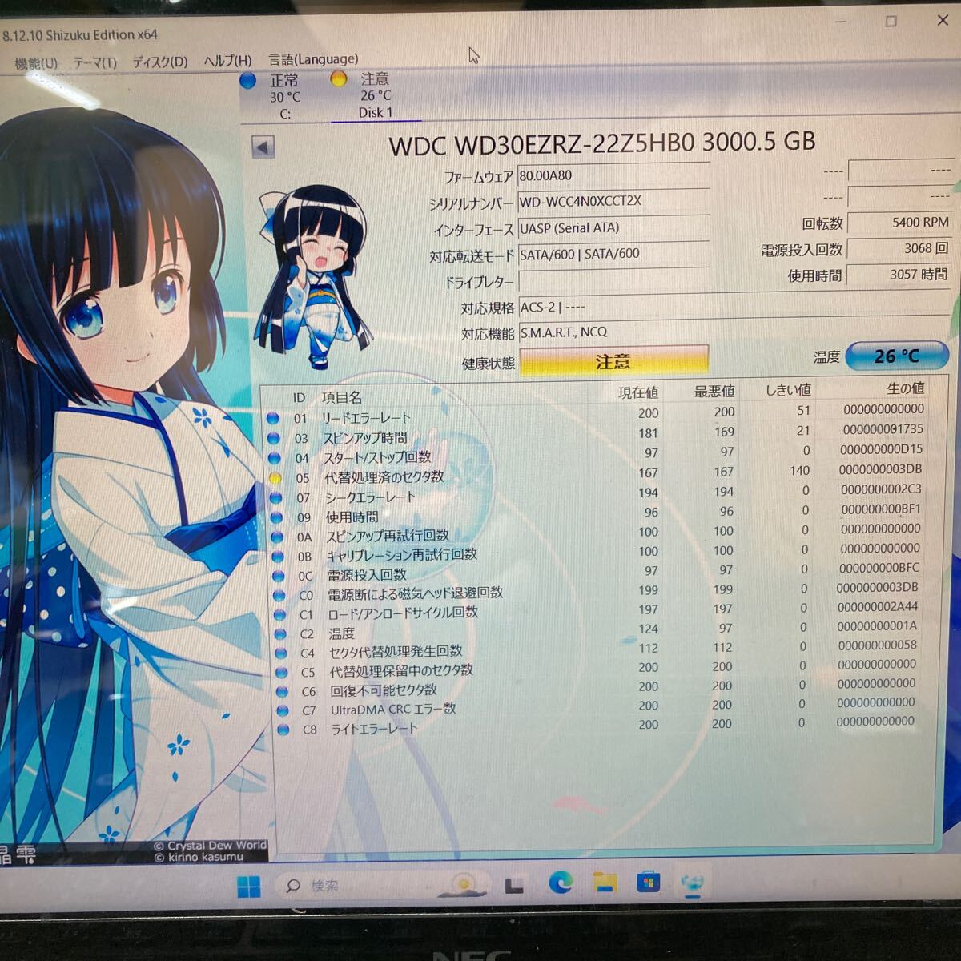Screen dimensions: 961x961
Task: Click the previous disk arrow button
Action: [x=263, y=147]
